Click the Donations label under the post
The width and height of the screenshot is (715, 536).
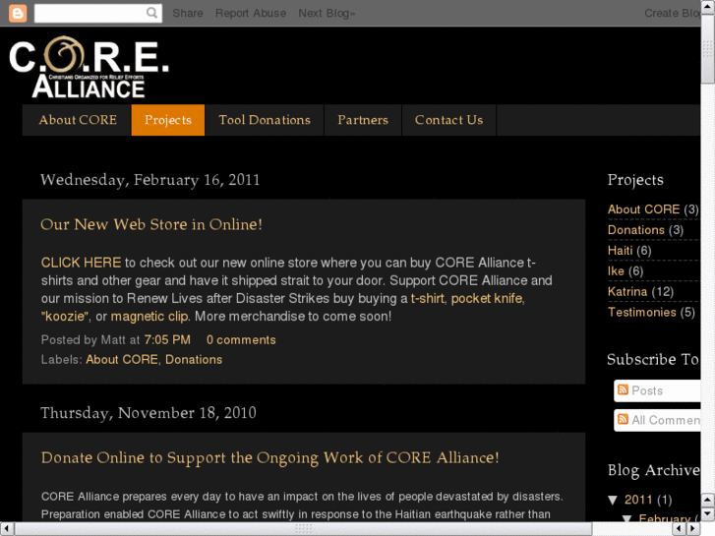pyautogui.click(x=194, y=359)
